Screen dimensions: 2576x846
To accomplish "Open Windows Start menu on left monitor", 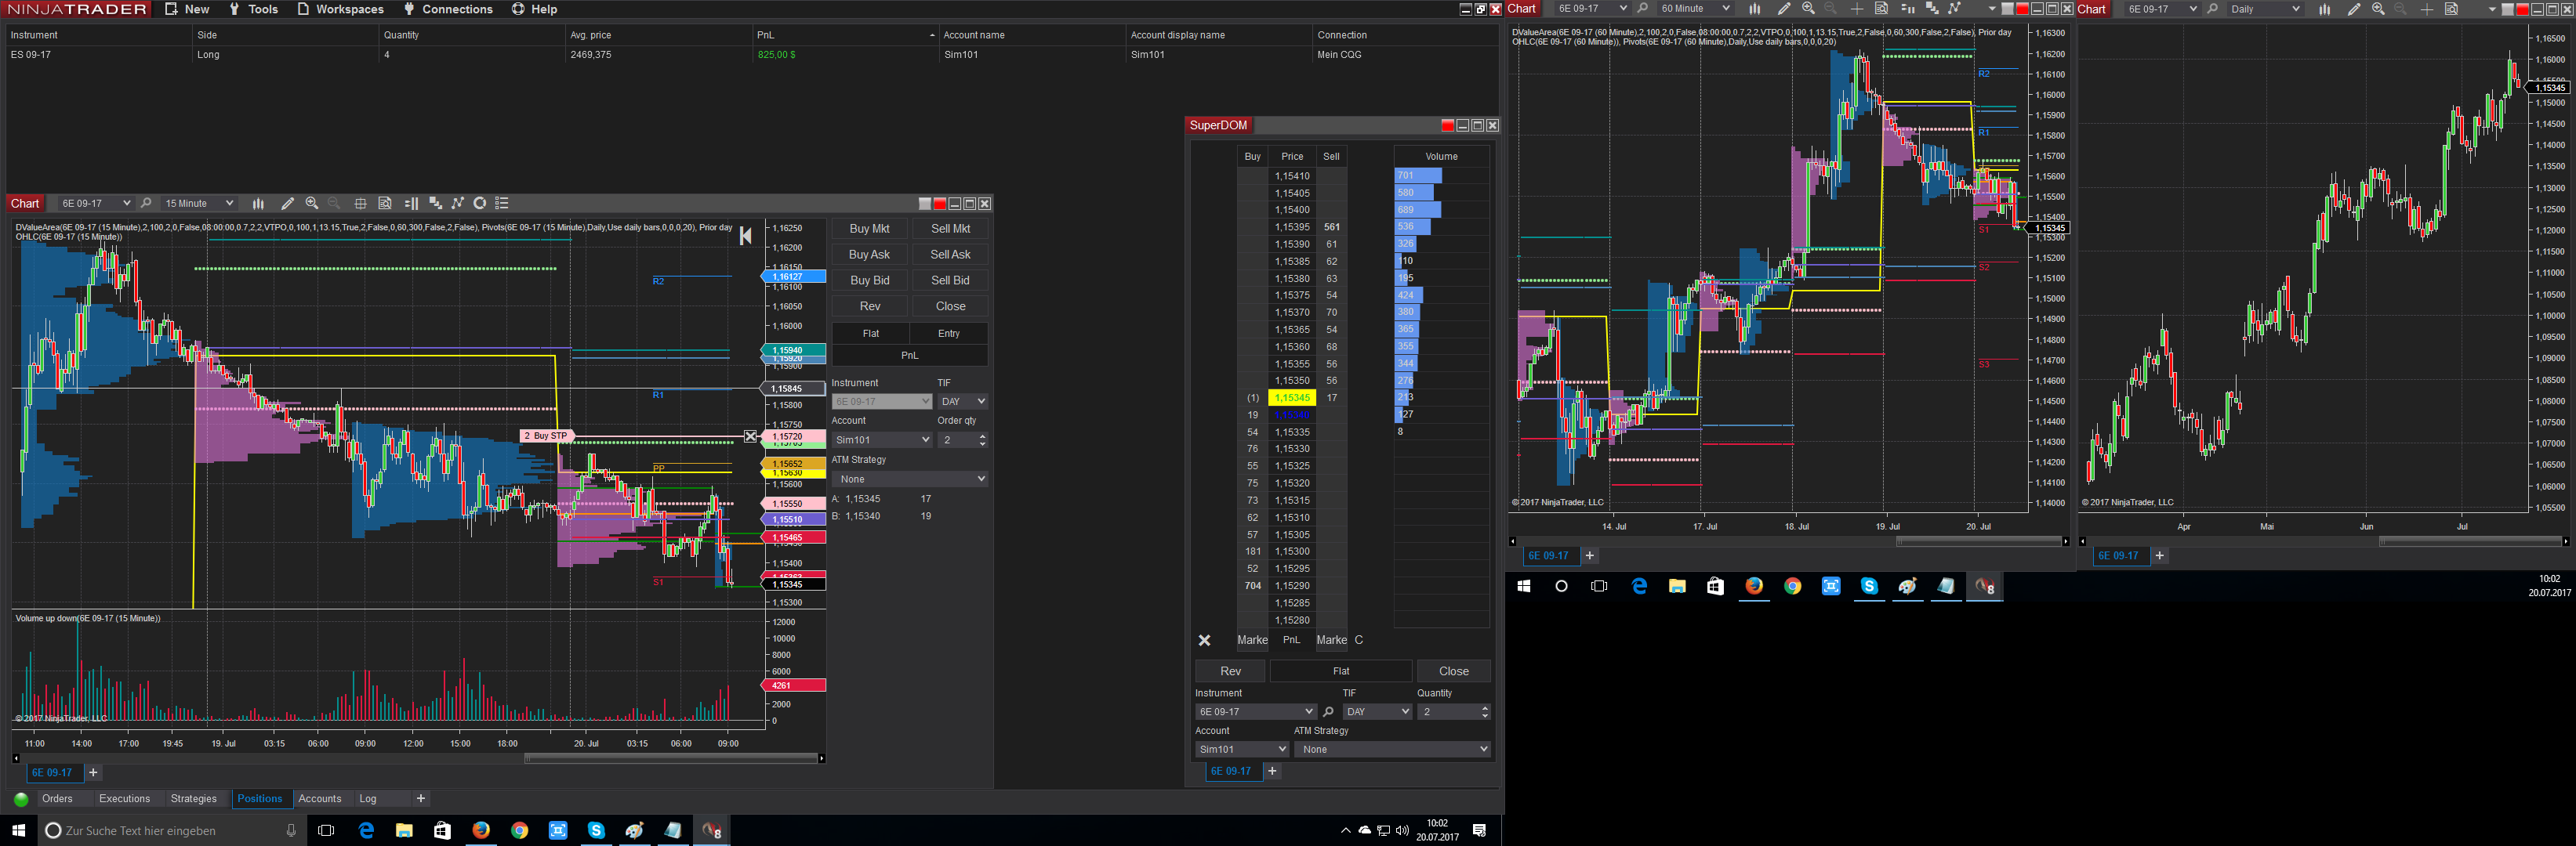I will pyautogui.click(x=18, y=830).
